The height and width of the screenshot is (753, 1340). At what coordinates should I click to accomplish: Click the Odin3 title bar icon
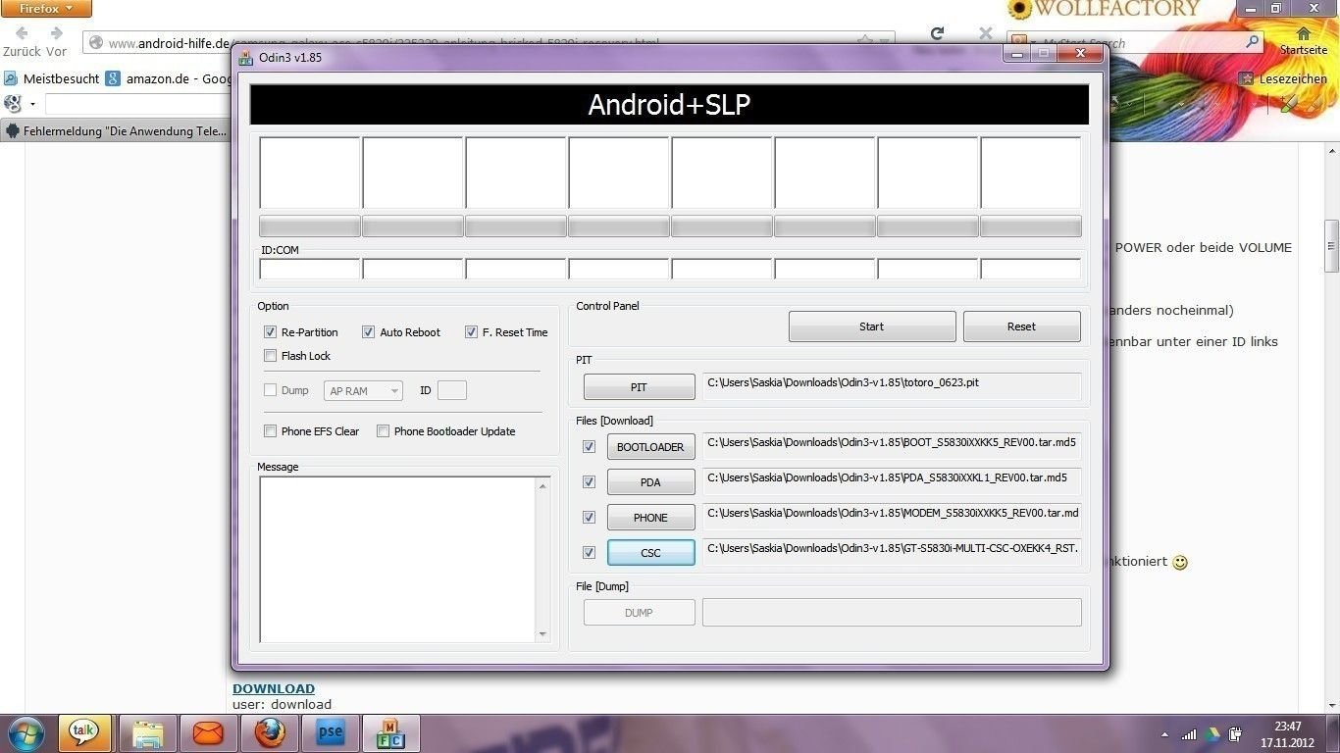click(246, 57)
